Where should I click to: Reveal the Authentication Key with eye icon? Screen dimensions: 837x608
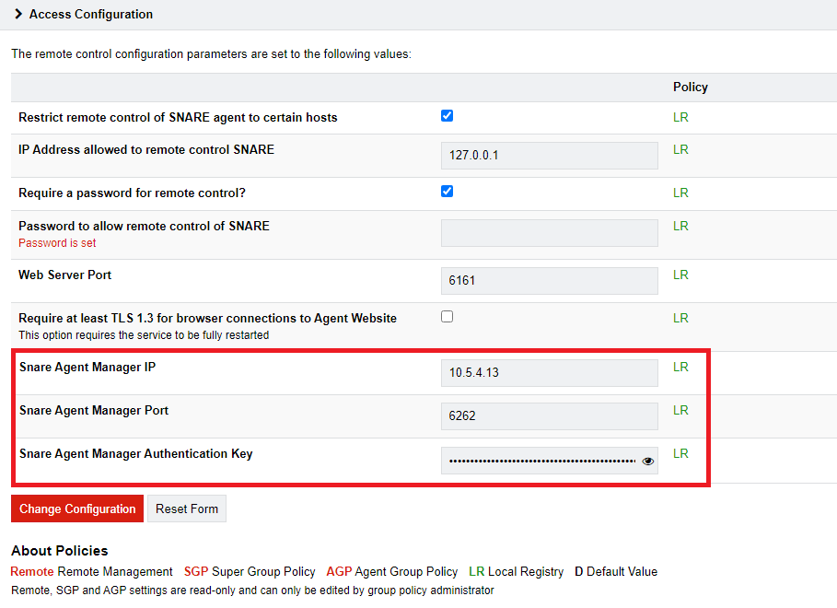(648, 462)
